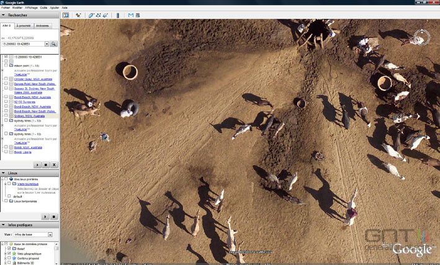
Task: Click the Visite touristique folder icon
Action: tap(14, 184)
